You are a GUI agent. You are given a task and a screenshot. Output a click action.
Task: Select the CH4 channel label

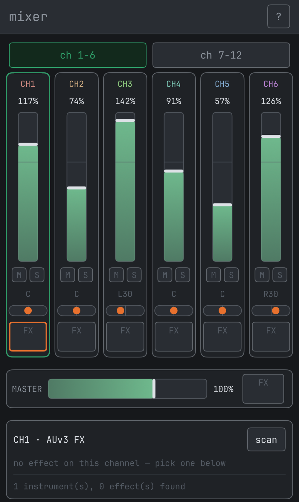(x=174, y=84)
